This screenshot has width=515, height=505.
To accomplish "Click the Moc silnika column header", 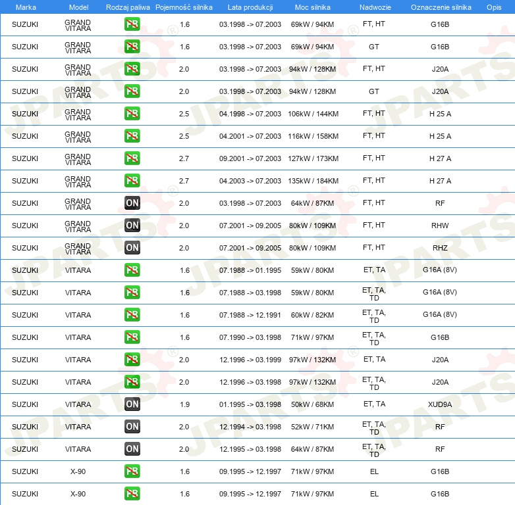I will [x=313, y=7].
